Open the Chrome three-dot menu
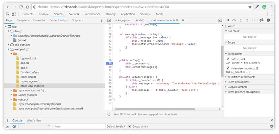The width and height of the screenshot is (279, 134). [x=271, y=7]
